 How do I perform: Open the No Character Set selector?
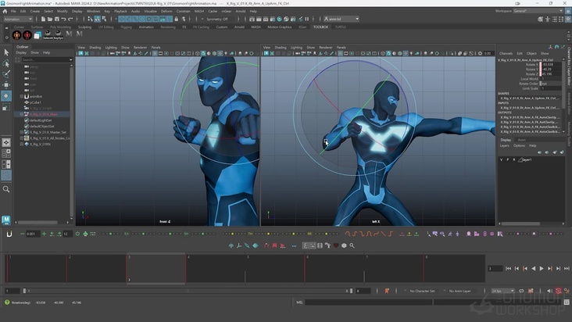(x=423, y=291)
